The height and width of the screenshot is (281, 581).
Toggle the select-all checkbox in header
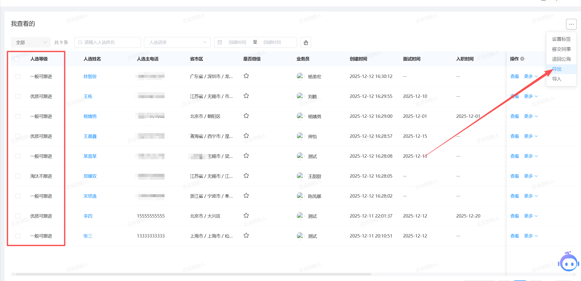coord(17,59)
